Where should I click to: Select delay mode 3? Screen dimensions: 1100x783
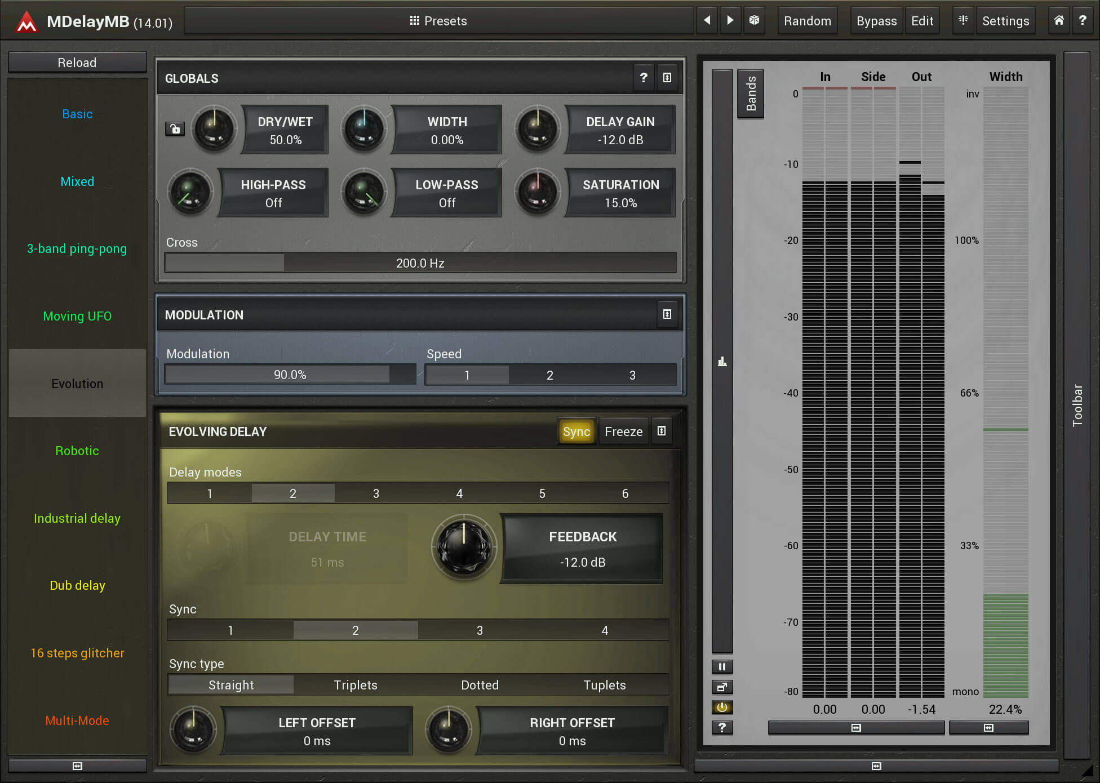click(376, 493)
